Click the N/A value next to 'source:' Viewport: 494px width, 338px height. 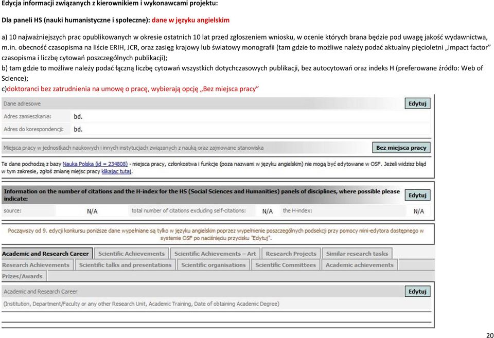point(92,211)
